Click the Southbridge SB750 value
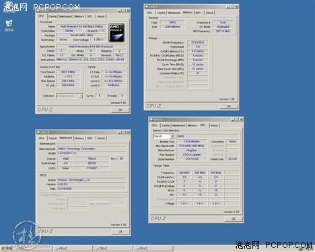 coord(92,163)
